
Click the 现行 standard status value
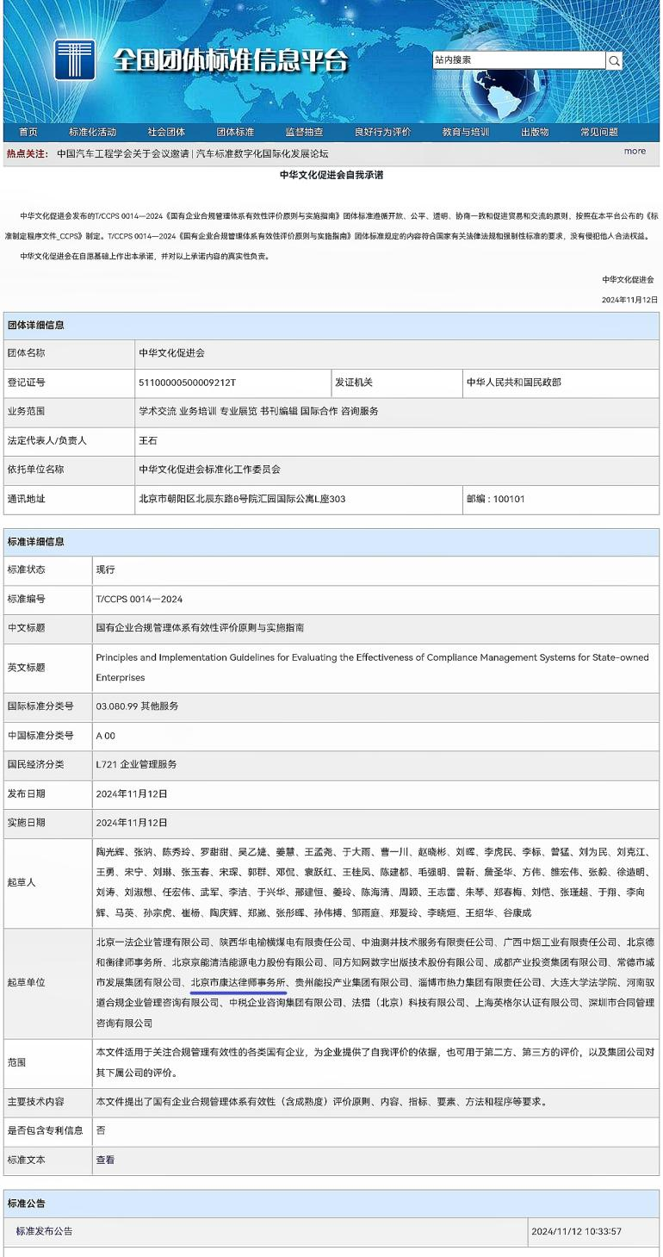(x=105, y=569)
